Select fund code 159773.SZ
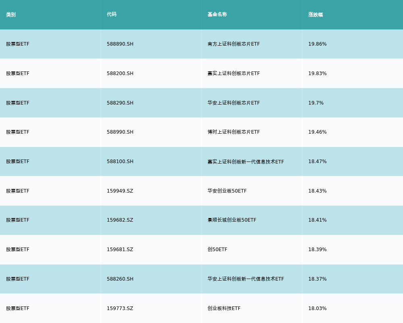Screen dimensions: 403x323 click(x=120, y=308)
